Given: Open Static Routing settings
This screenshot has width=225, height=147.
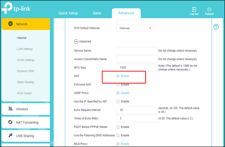Looking at the screenshot, I should click(x=25, y=82).
